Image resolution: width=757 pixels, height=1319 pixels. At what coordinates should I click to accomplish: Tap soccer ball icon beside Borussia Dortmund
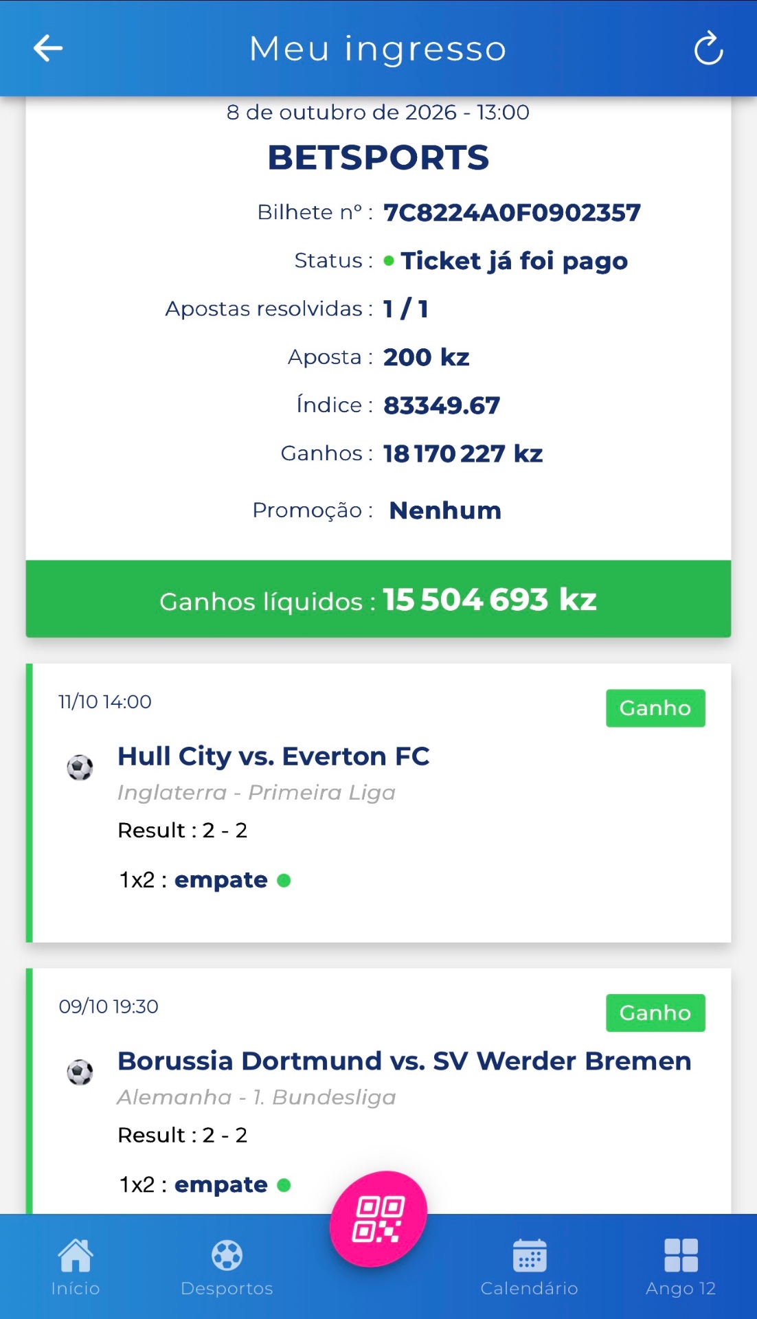(x=80, y=1072)
